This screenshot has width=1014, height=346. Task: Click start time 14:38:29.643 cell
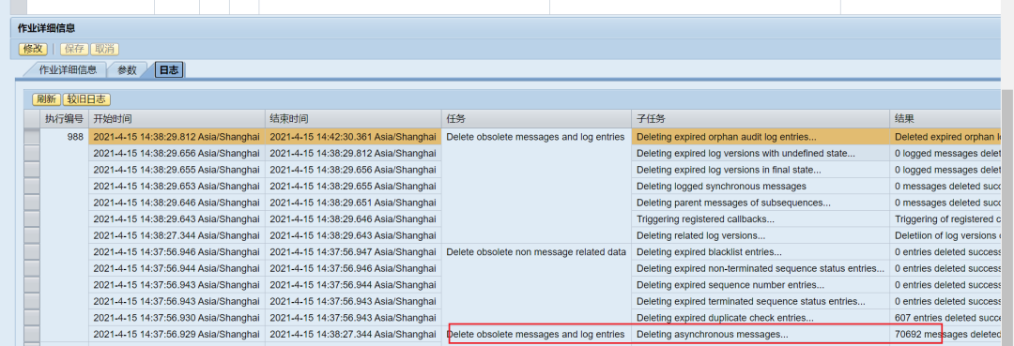177,218
